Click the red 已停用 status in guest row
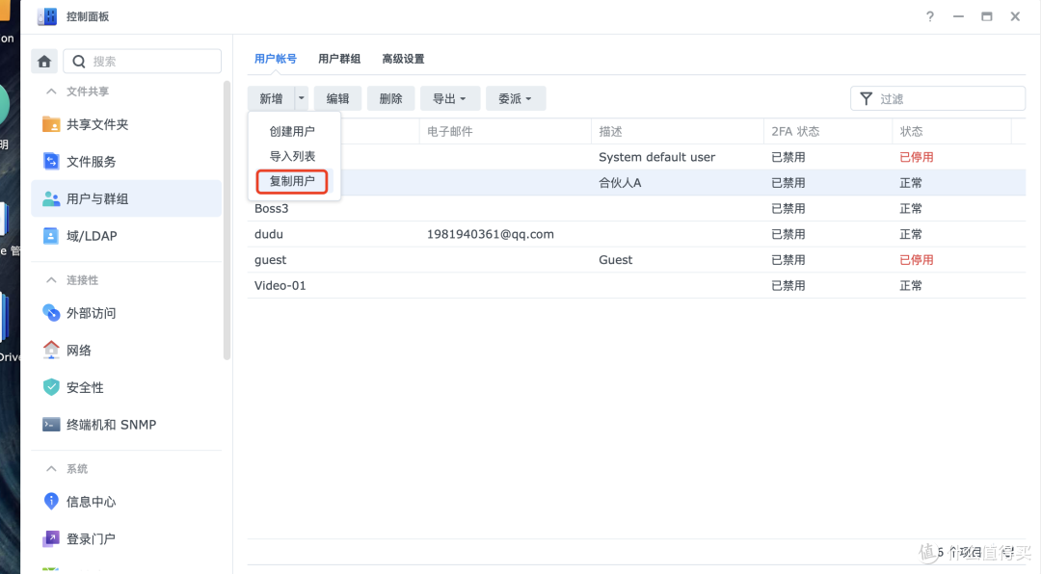This screenshot has height=574, width=1041. [x=917, y=259]
